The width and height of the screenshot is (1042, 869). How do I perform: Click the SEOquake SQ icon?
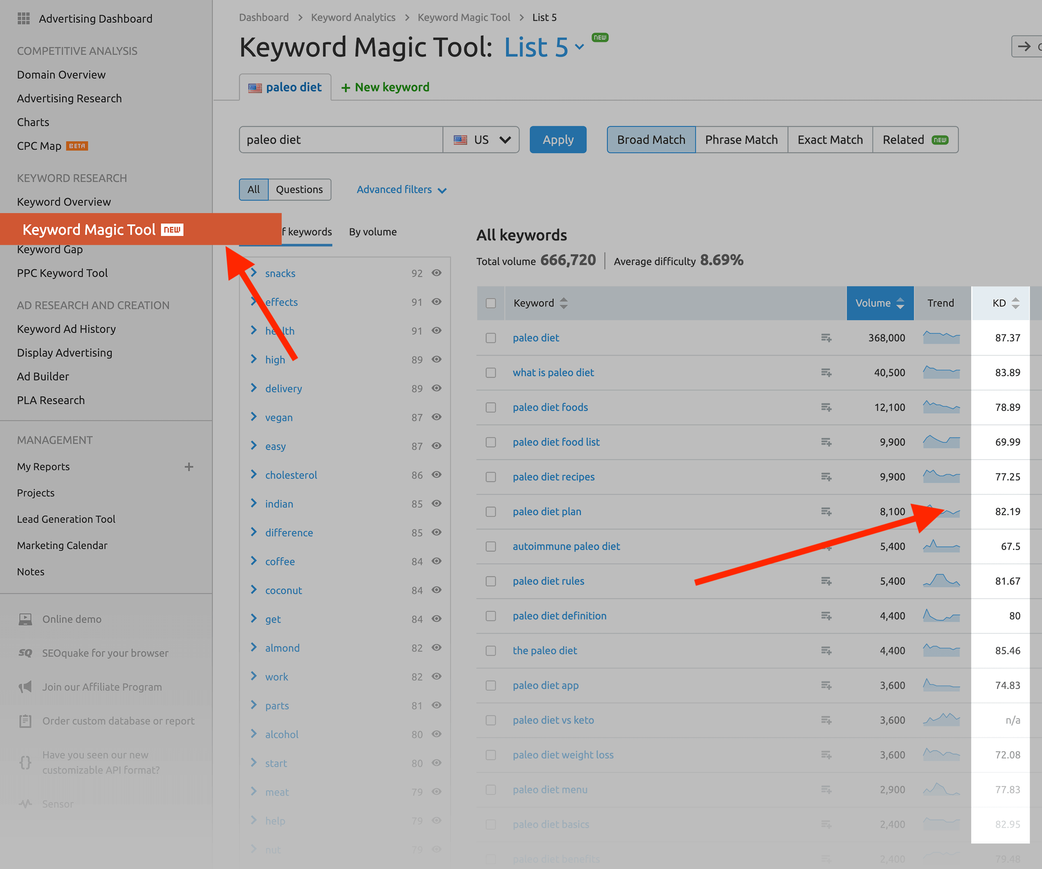(x=25, y=653)
